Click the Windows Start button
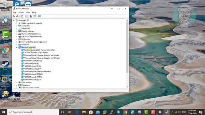This screenshot has height=115, width=205. point(4,112)
